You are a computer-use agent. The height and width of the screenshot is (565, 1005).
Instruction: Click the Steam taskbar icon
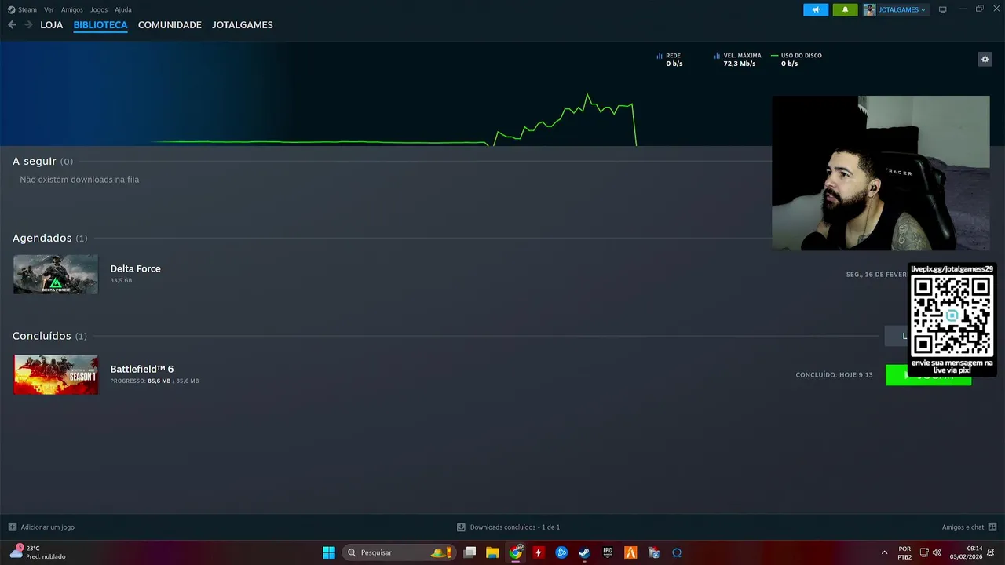pyautogui.click(x=584, y=552)
